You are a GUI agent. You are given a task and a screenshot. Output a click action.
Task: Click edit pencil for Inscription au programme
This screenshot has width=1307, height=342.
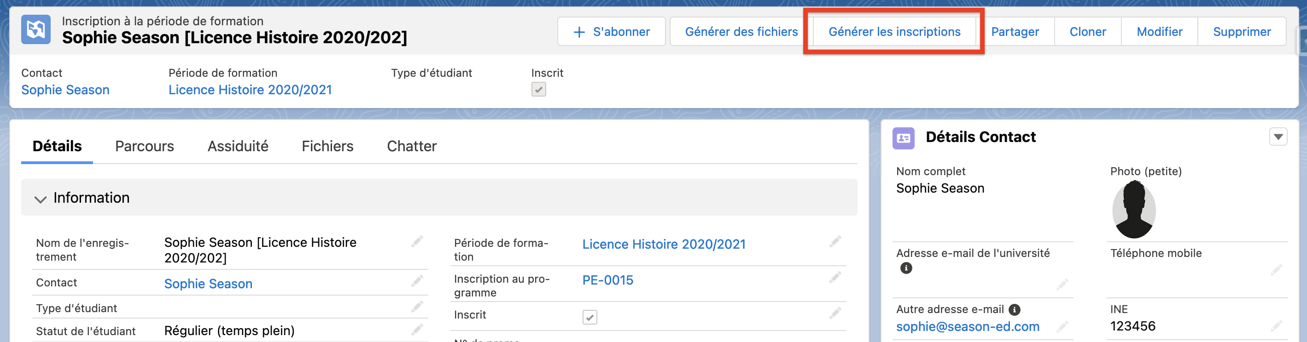pyautogui.click(x=835, y=277)
